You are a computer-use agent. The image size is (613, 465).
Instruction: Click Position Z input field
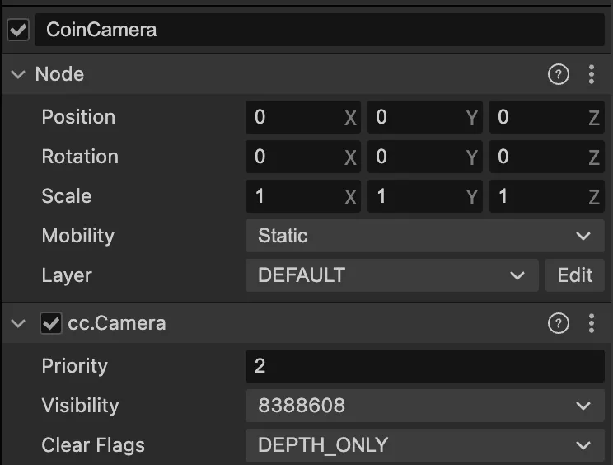pos(537,117)
